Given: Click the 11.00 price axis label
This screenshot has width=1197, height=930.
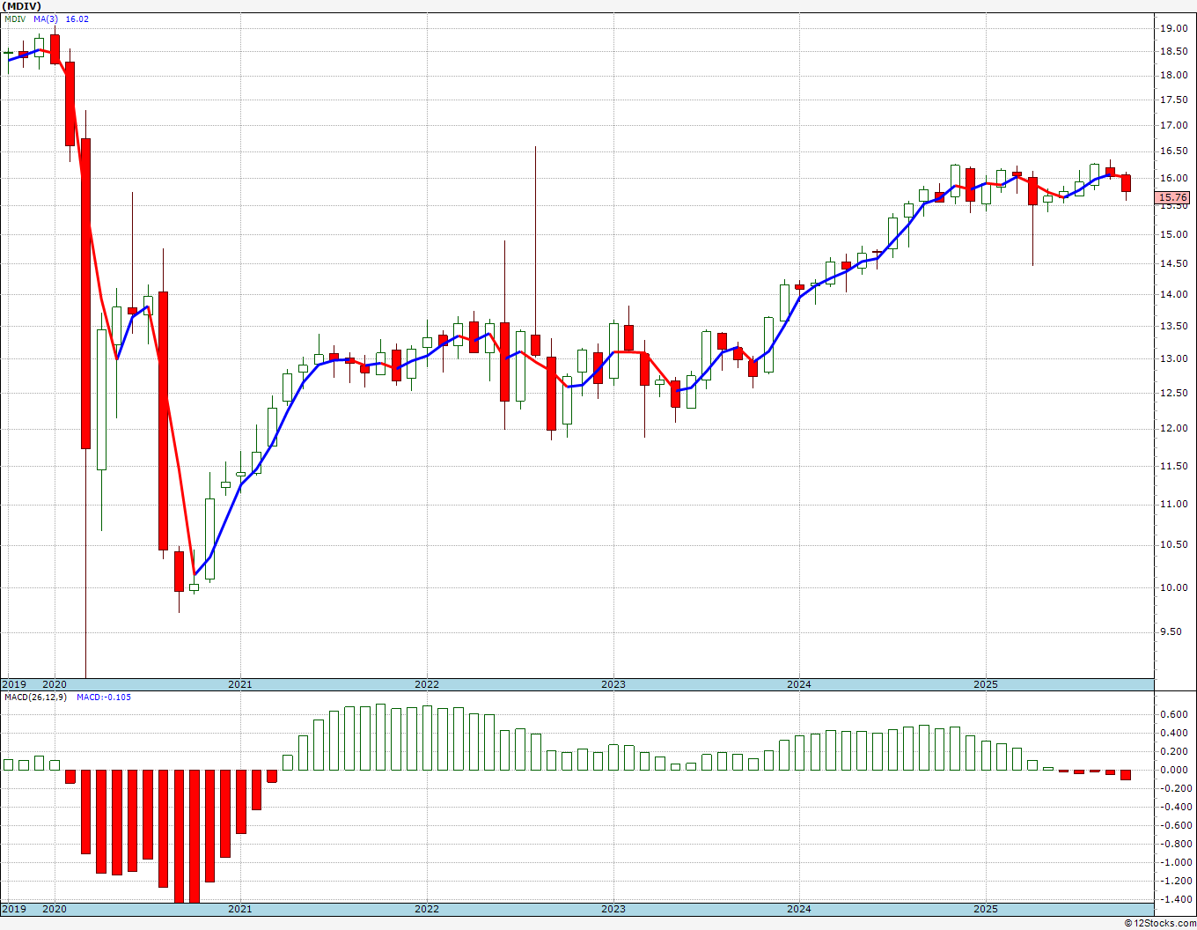Looking at the screenshot, I should (1173, 505).
